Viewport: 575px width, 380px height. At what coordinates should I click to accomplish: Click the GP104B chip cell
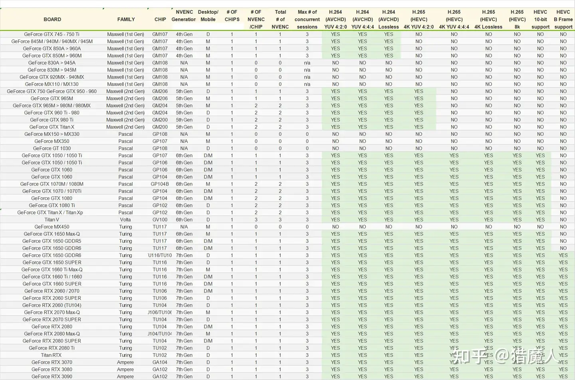[160, 184]
